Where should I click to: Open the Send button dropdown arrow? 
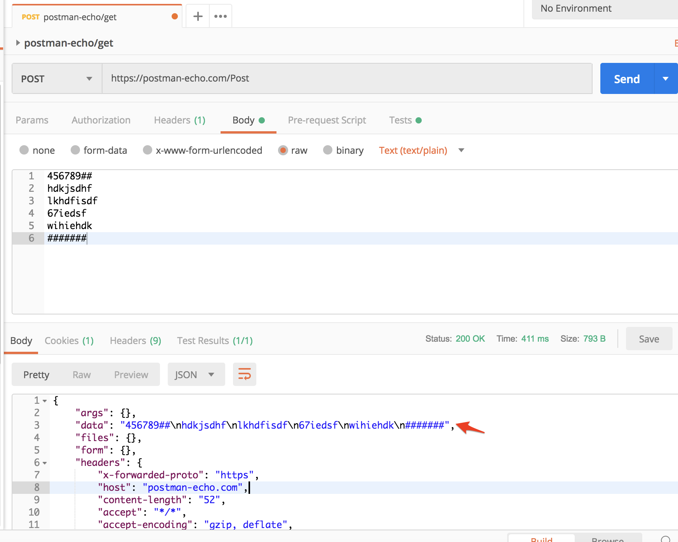(666, 79)
